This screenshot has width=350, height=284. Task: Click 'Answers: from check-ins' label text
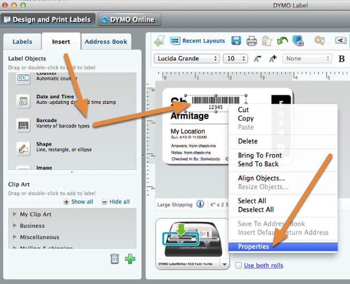[x=194, y=146]
